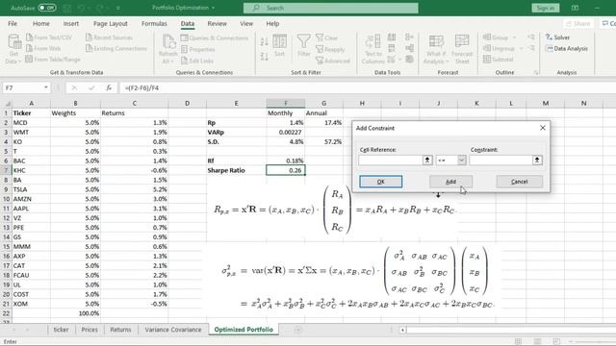Switch to the Home ribbon tab

(40, 23)
